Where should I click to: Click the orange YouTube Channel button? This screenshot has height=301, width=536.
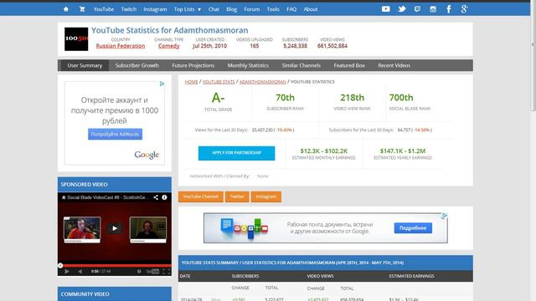click(201, 196)
